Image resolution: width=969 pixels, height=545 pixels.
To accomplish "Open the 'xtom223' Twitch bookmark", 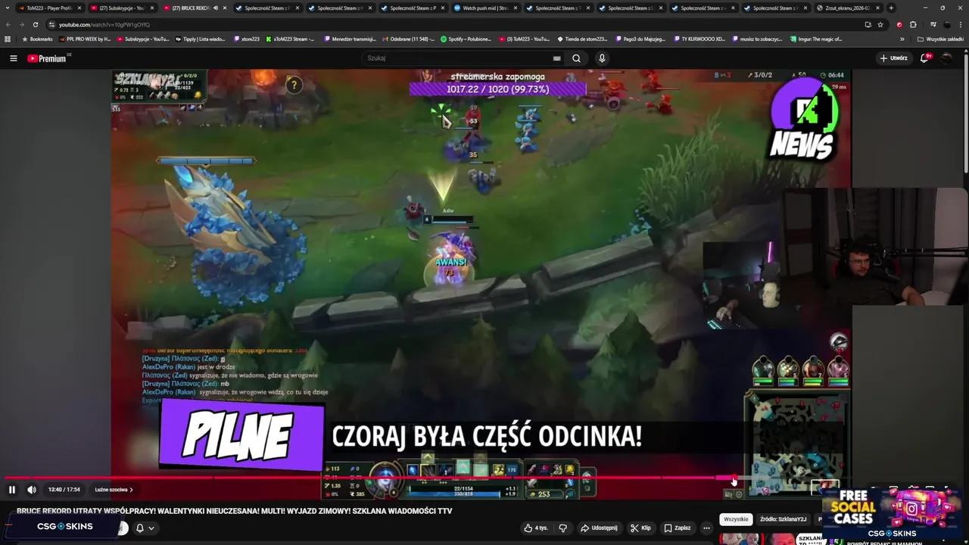I will pos(246,39).
